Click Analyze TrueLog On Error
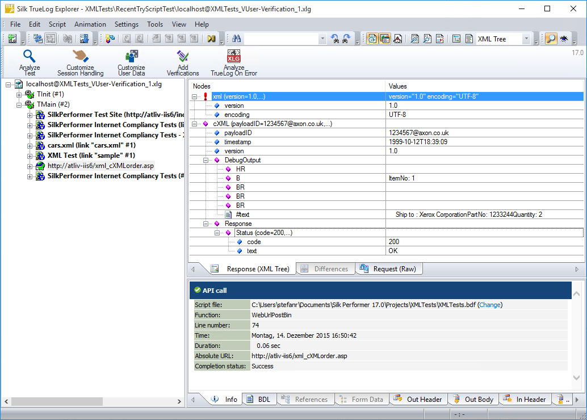The height and width of the screenshot is (420, 587). click(233, 57)
